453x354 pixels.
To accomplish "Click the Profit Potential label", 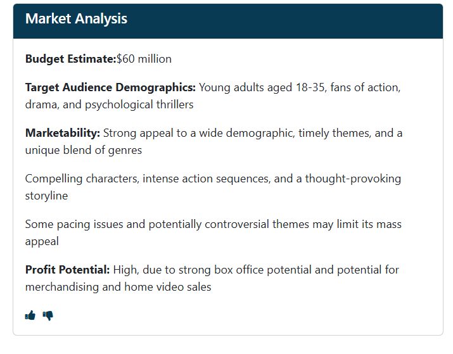I will click(x=68, y=270).
